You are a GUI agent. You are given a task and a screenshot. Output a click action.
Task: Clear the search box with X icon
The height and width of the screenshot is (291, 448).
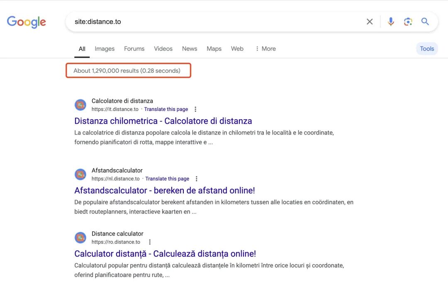369,22
